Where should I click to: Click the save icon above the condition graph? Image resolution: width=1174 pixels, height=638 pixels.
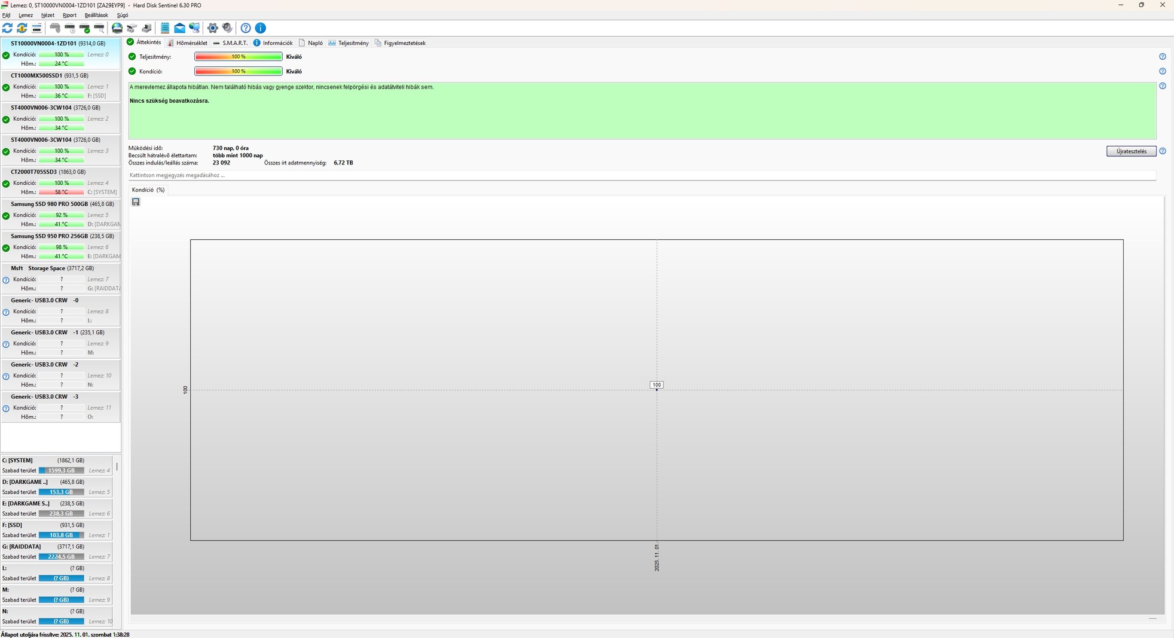(x=136, y=202)
